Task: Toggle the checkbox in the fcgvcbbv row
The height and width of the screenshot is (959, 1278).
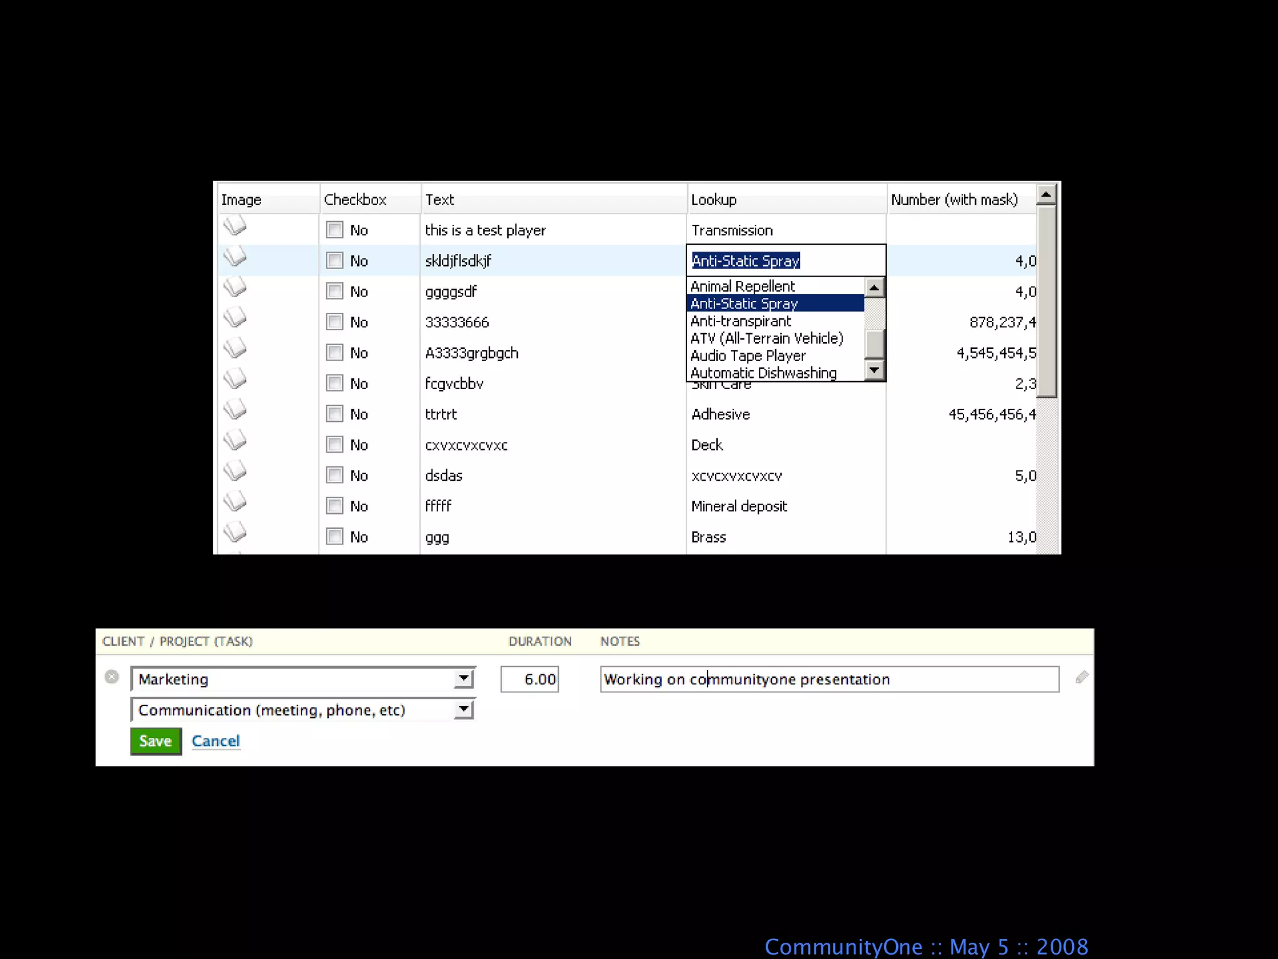Action: [334, 383]
